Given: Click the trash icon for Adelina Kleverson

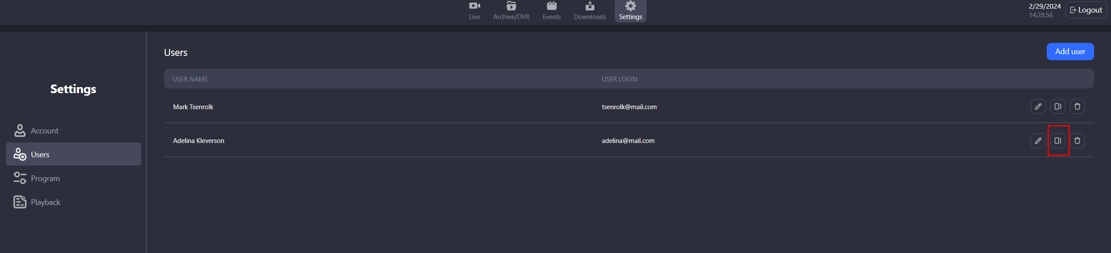Looking at the screenshot, I should (x=1077, y=141).
